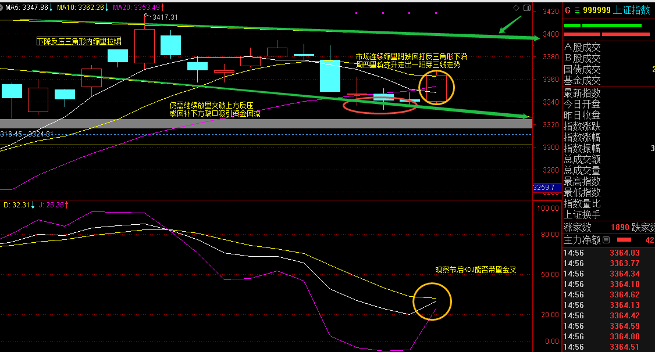The image size is (655, 352).
Task: Click the red G icon before 999999
Action: 568,10
